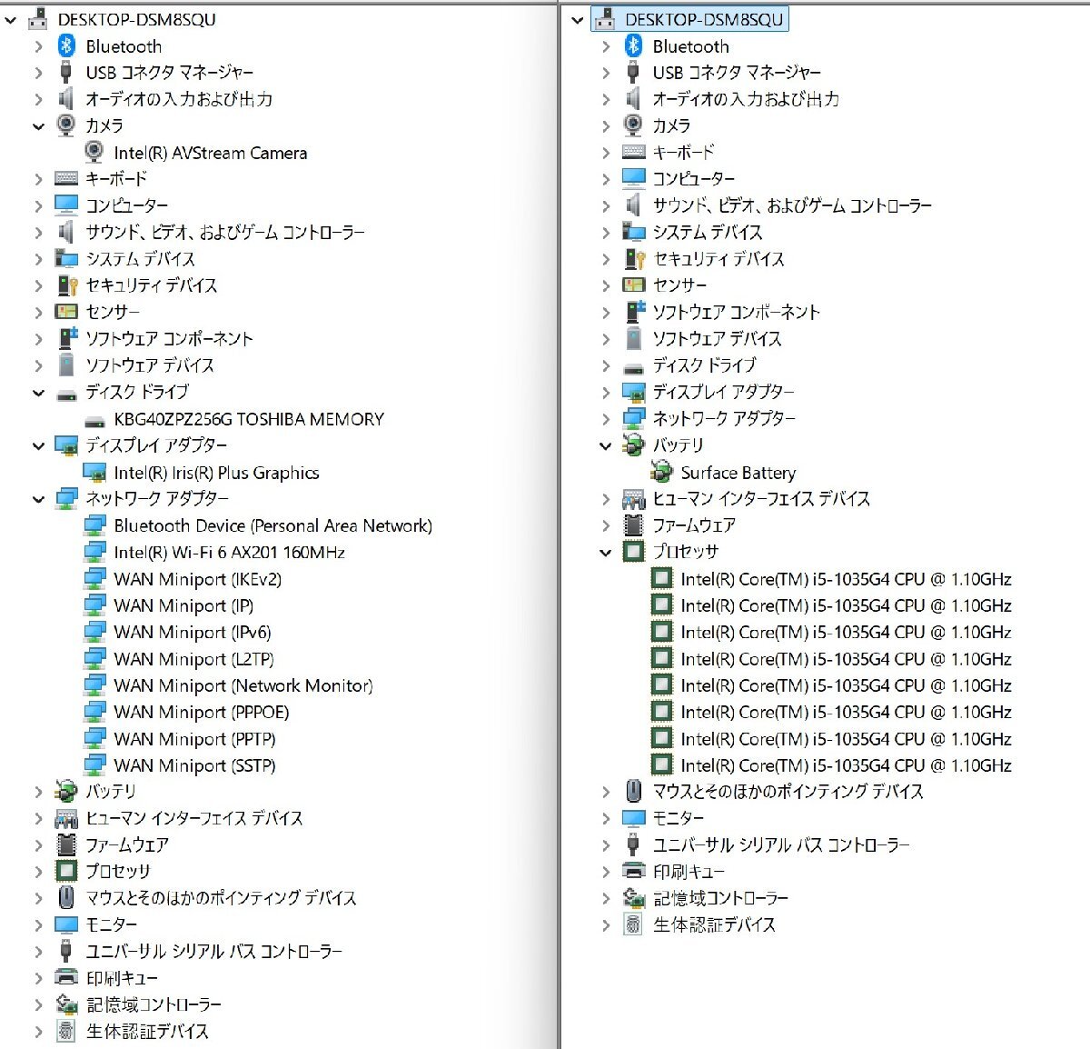
Task: Collapse the DESKTOP-DSM8SQU root in right tree
Action: (578, 19)
